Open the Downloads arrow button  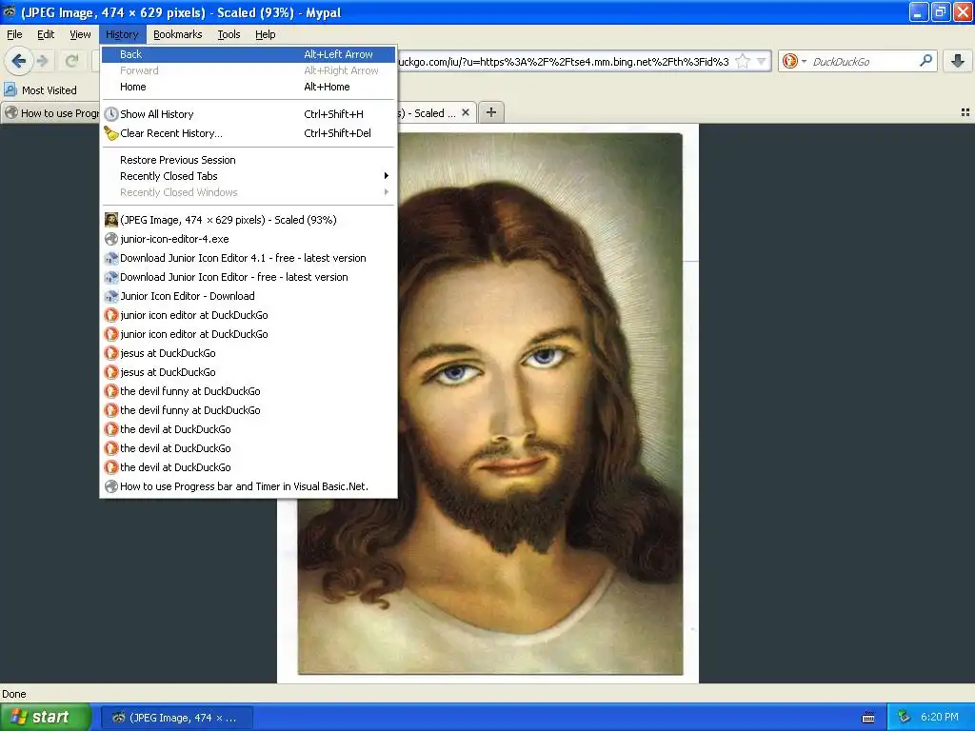coord(958,61)
